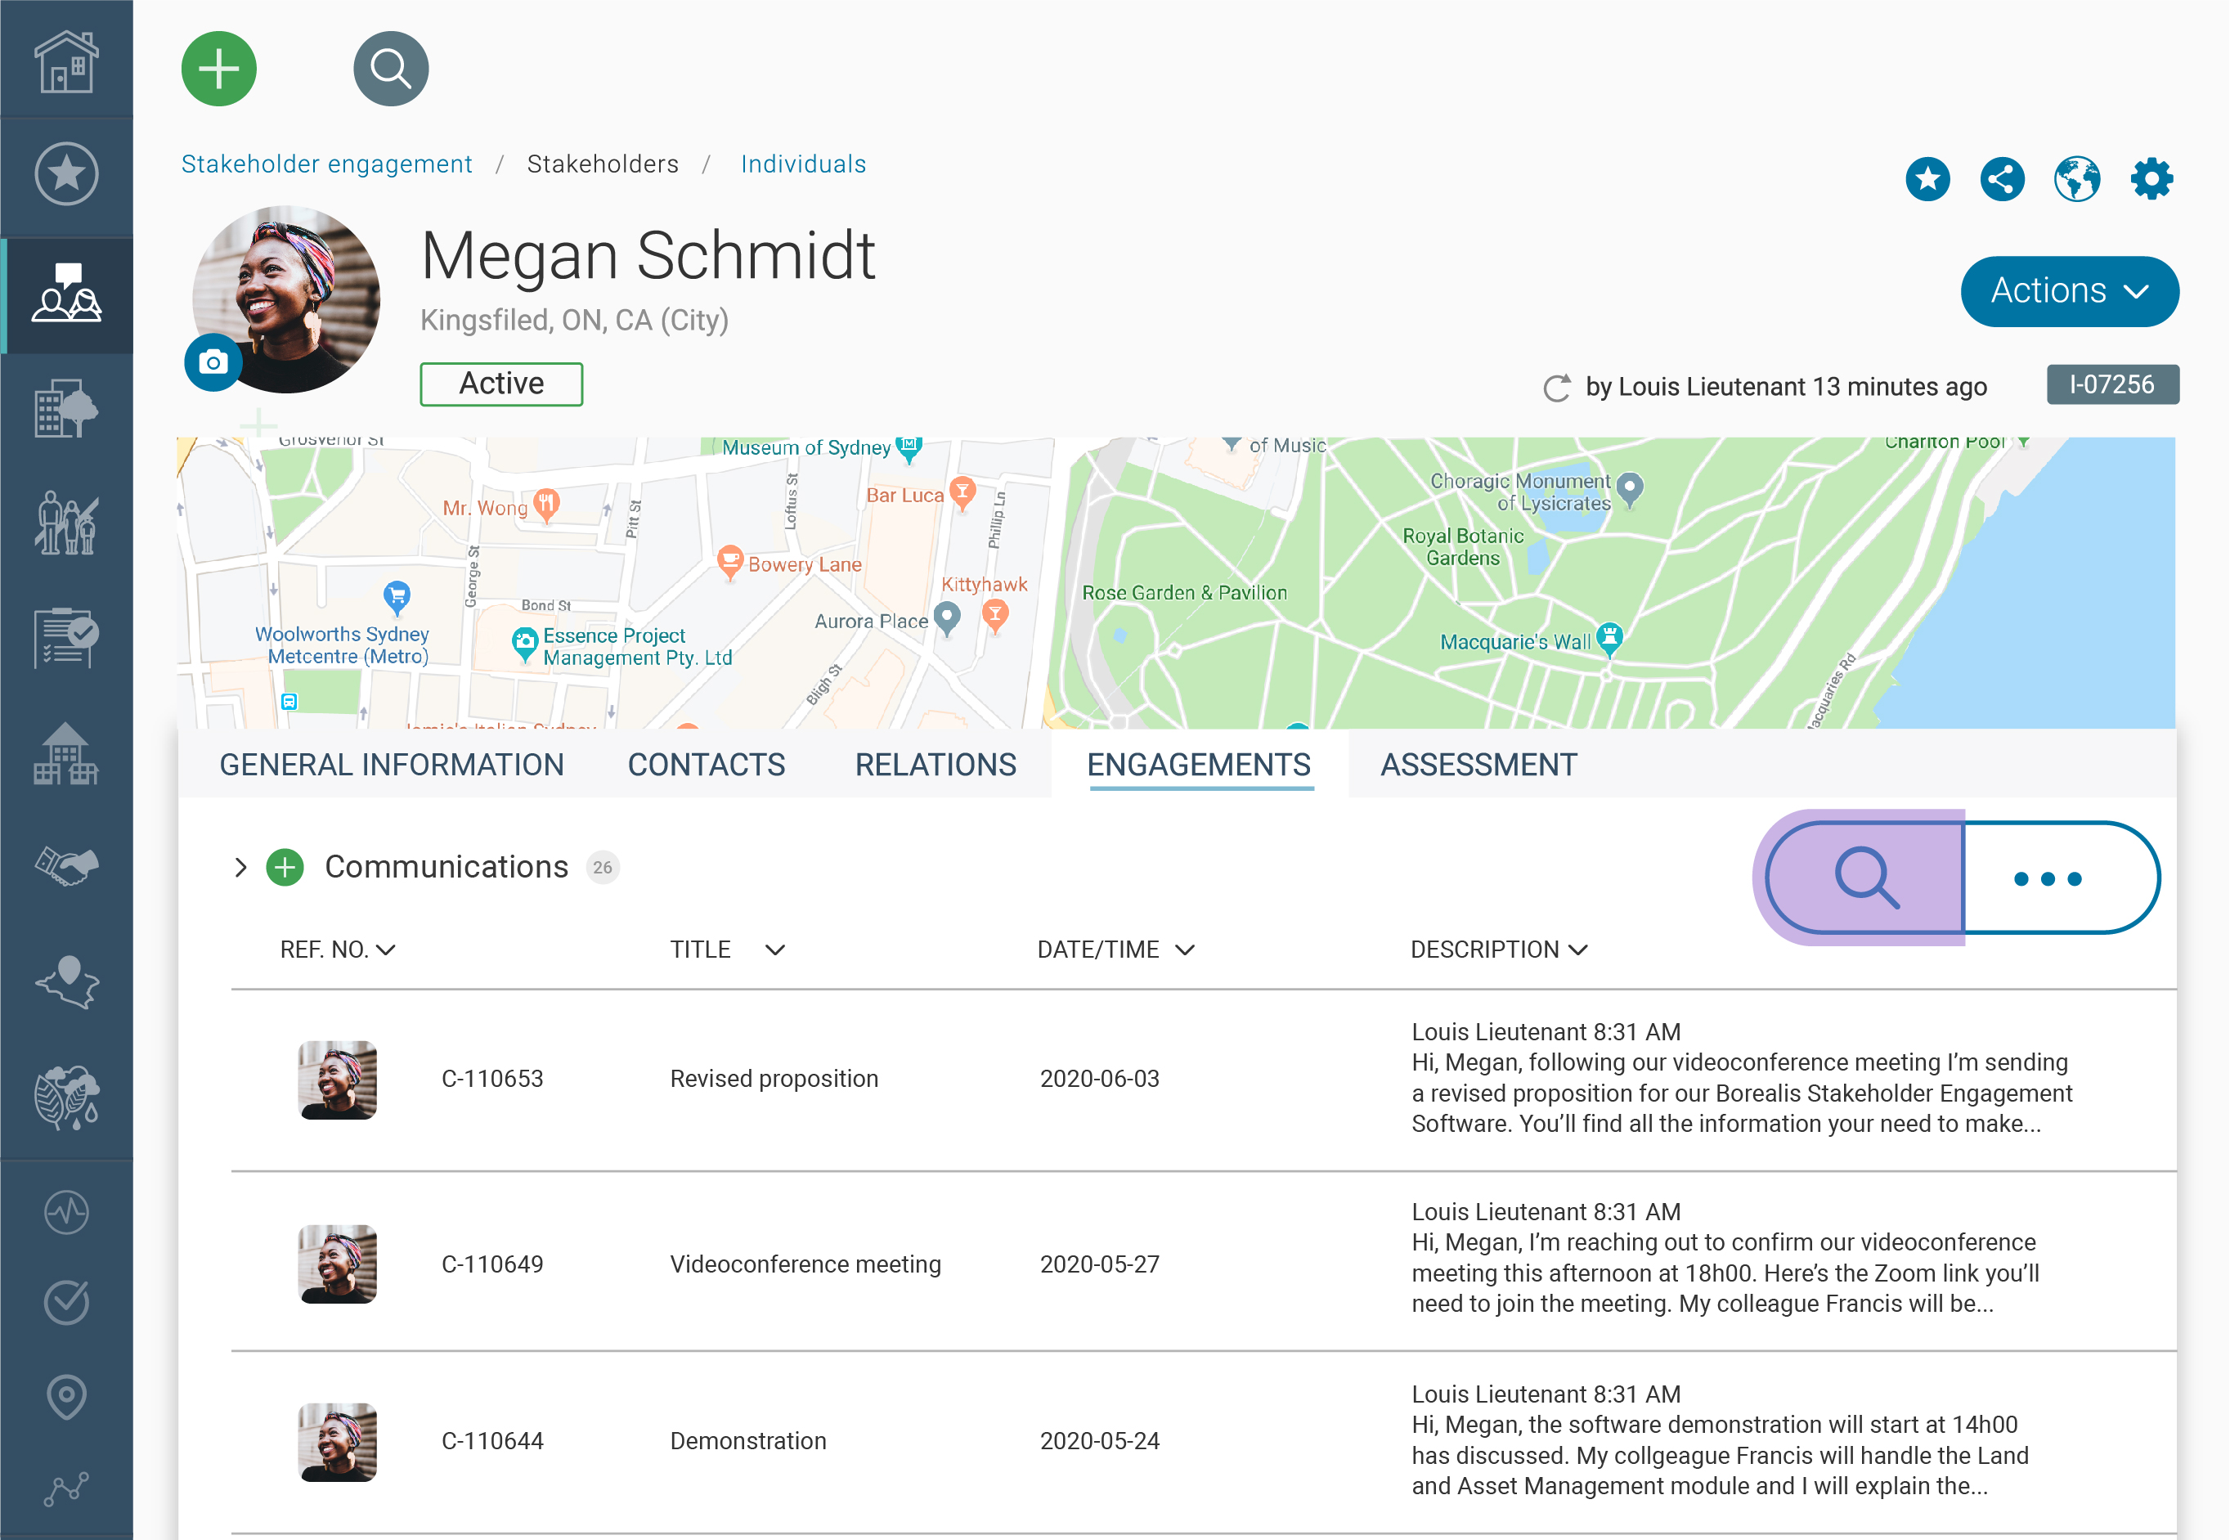This screenshot has width=2230, height=1540.
Task: Switch to Relations tab
Action: (x=935, y=764)
